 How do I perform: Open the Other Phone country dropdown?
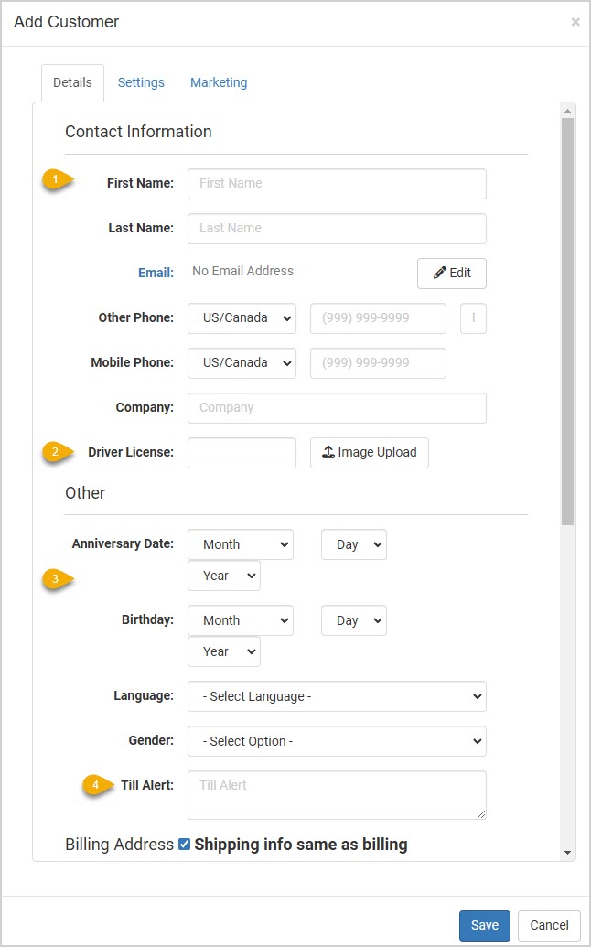[242, 318]
